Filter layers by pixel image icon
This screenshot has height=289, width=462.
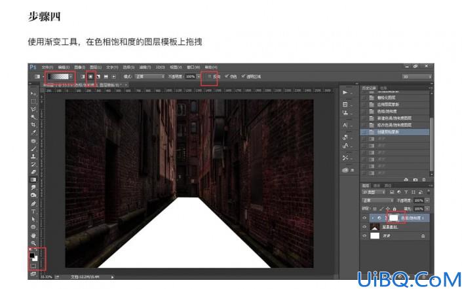click(392, 192)
